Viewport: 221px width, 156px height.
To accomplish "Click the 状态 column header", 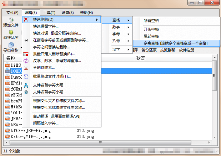I will pos(141,58).
